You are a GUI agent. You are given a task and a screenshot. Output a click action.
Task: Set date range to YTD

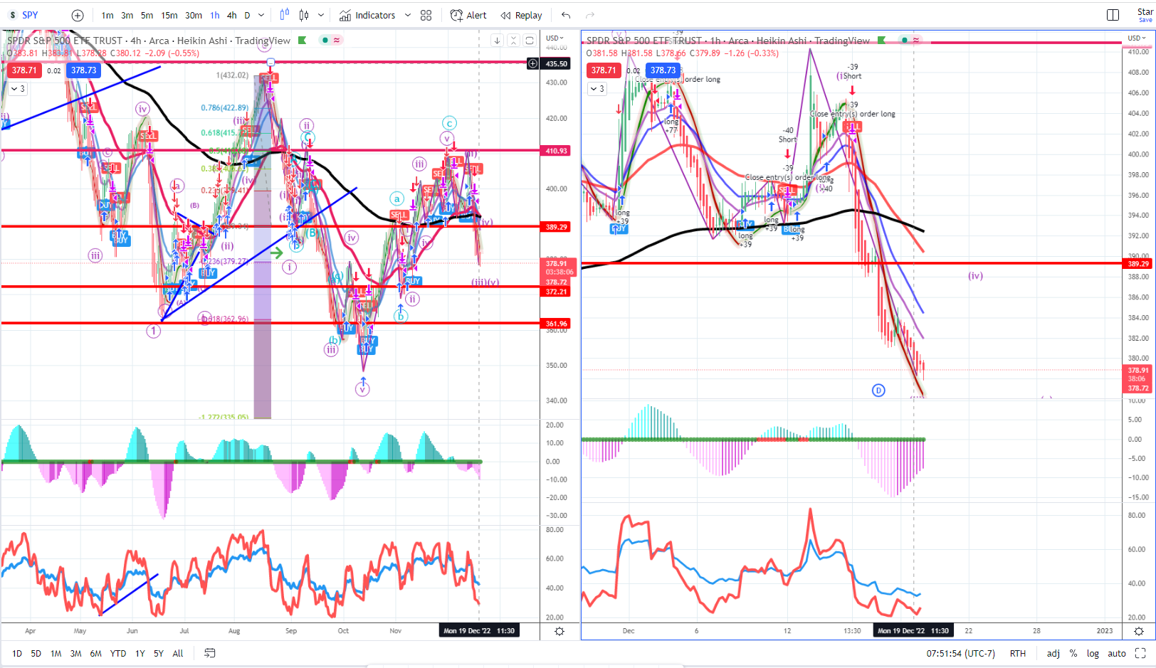(118, 653)
